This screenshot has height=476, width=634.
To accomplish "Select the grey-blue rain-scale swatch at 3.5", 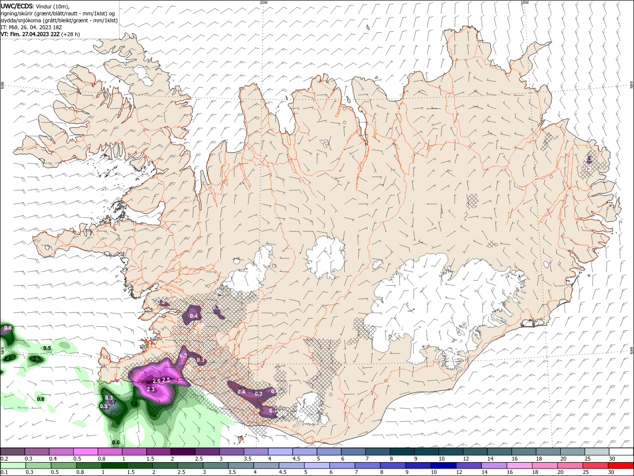I will click(241, 466).
